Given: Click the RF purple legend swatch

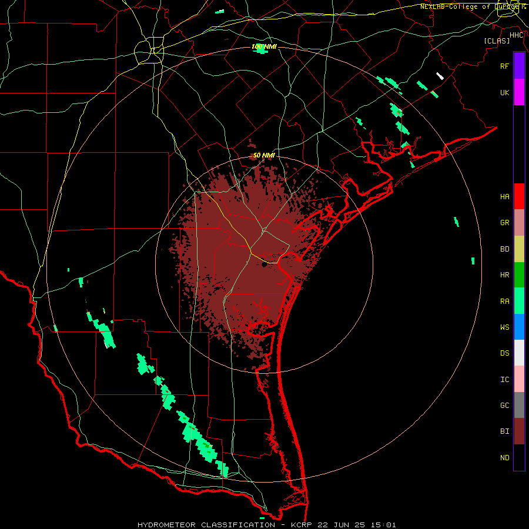Looking at the screenshot, I should (519, 66).
